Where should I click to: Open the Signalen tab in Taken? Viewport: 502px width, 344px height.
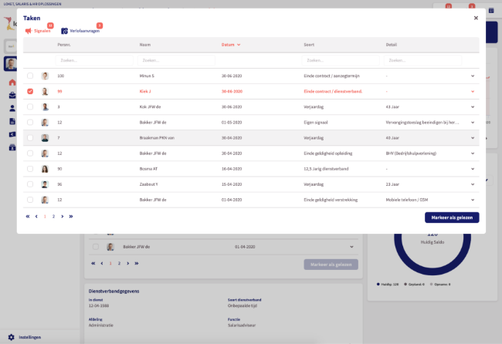[x=38, y=31]
